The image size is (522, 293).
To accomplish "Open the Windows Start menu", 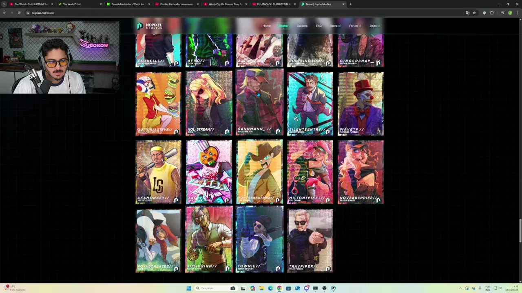I will 188,288.
